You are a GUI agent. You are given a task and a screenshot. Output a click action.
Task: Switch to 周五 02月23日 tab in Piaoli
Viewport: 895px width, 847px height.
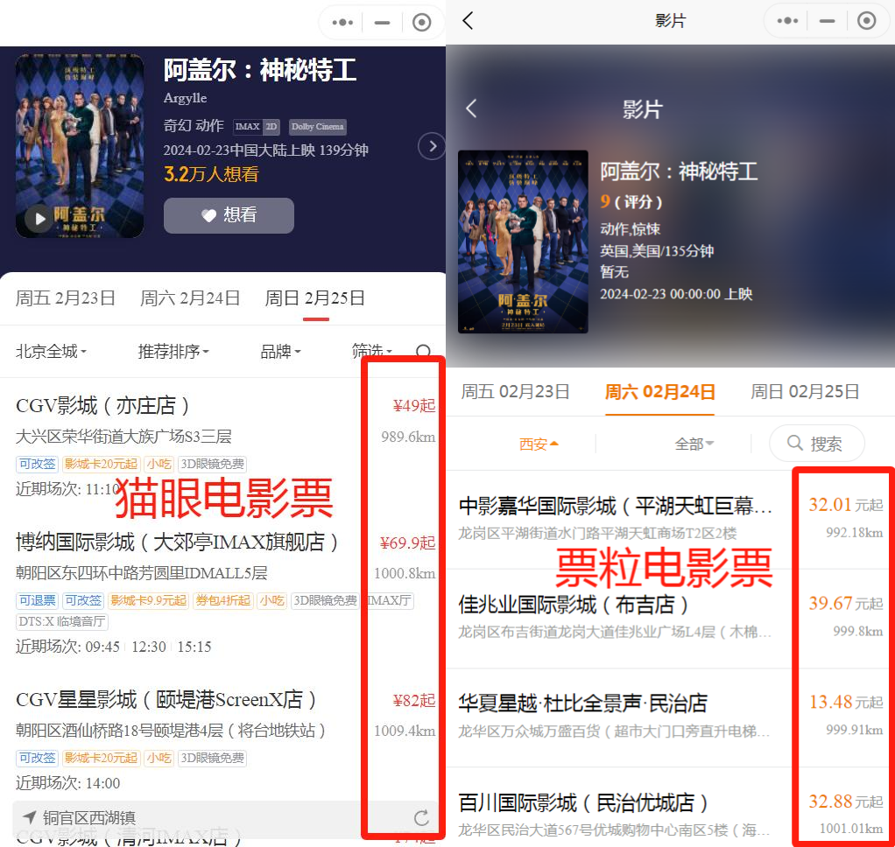tap(515, 392)
